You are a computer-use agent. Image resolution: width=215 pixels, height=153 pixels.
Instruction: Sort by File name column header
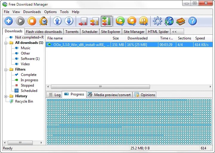pyautogui.click(x=78, y=38)
